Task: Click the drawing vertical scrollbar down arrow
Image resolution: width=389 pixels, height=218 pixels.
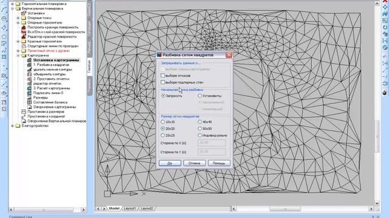Action: point(377,203)
